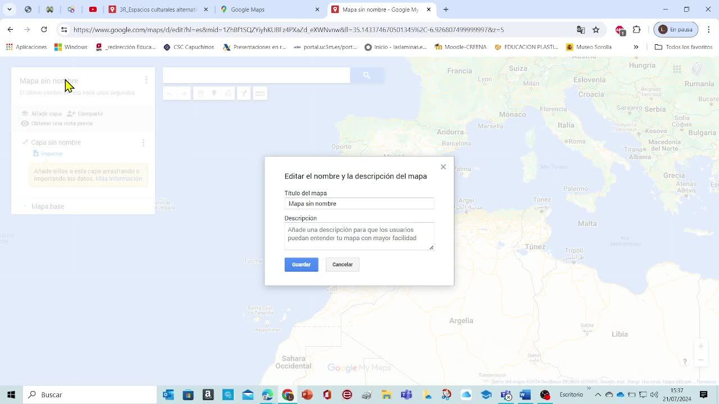The height and width of the screenshot is (404, 719).
Task: Click the Importar link
Action: tap(48, 154)
